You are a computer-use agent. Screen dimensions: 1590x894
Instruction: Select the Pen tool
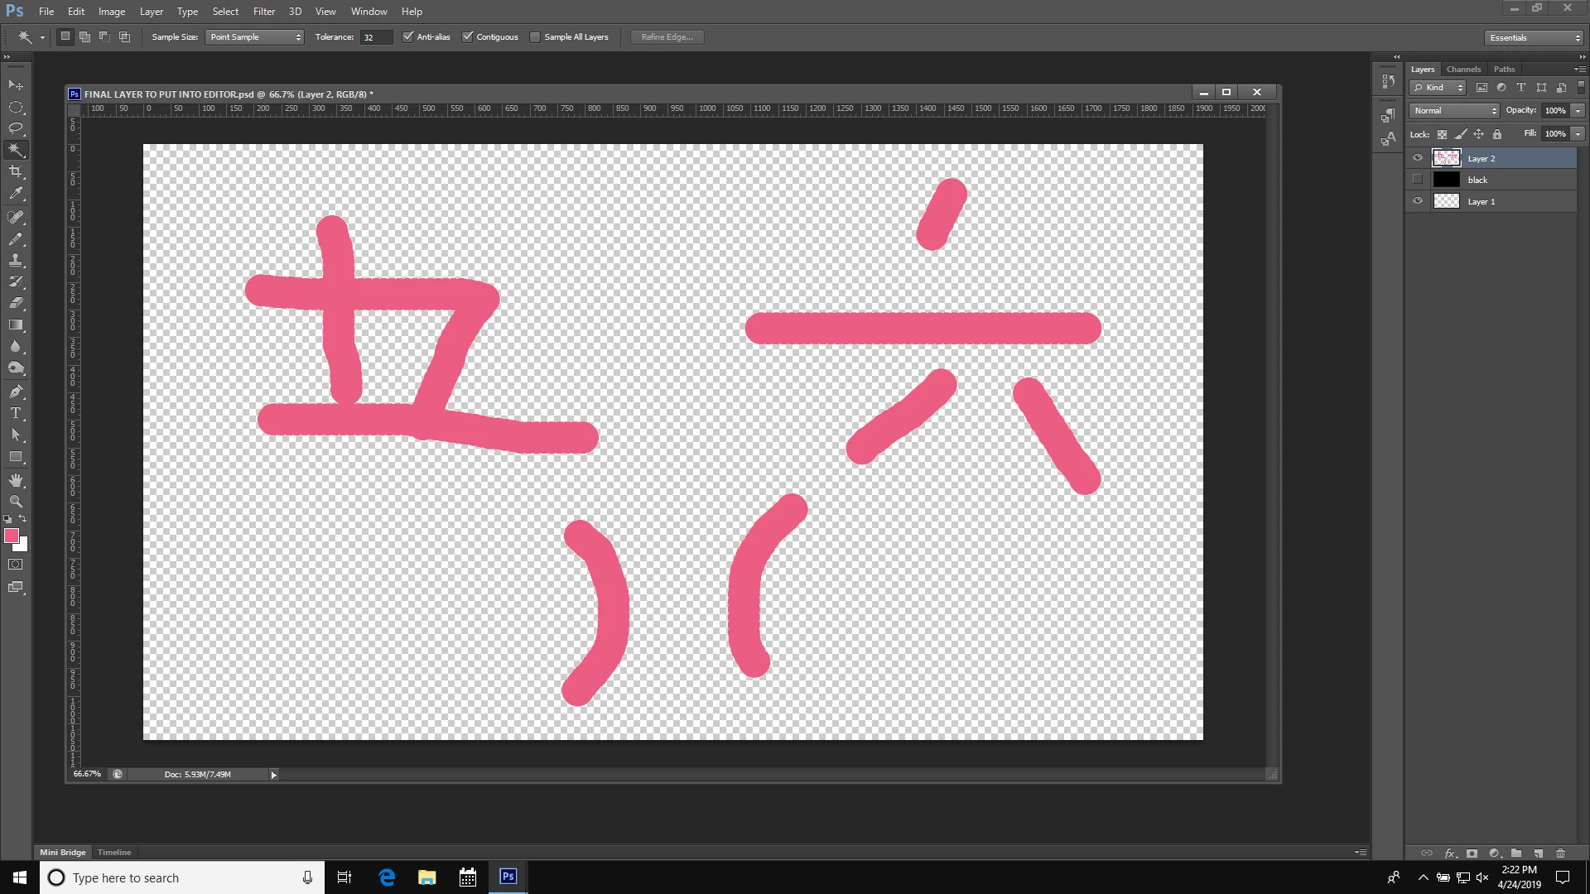(16, 392)
